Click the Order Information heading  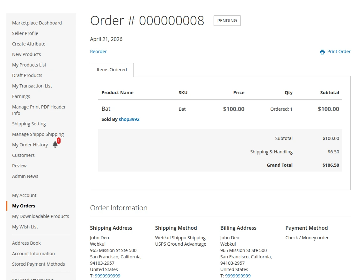119,208
